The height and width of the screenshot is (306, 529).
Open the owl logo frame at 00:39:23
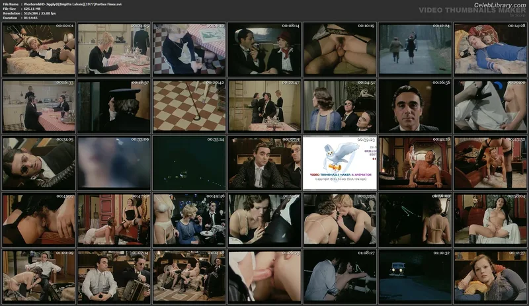coord(340,163)
